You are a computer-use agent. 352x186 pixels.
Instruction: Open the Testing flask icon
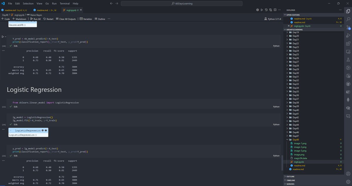pyautogui.click(x=348, y=60)
